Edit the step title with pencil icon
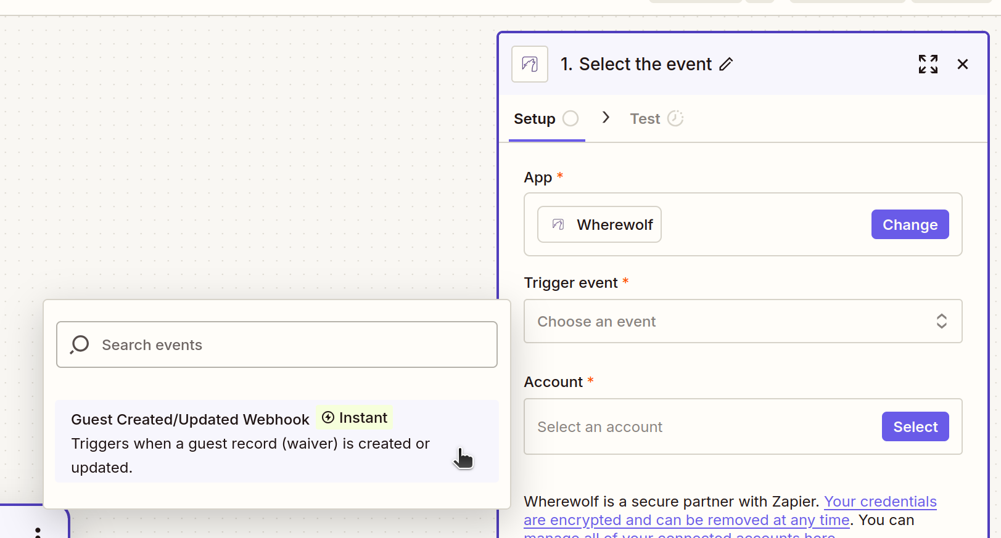The width and height of the screenshot is (1001, 538). [x=727, y=64]
